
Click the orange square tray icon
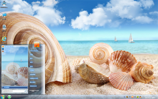click(132, 97)
